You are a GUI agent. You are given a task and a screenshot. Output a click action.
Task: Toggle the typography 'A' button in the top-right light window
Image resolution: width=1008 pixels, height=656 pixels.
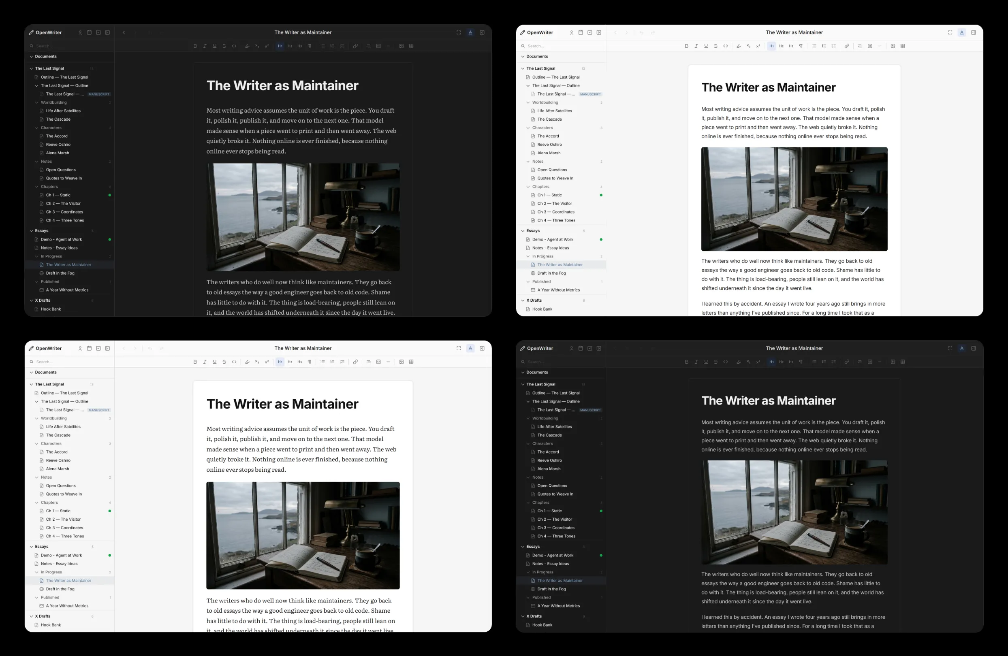tap(962, 32)
